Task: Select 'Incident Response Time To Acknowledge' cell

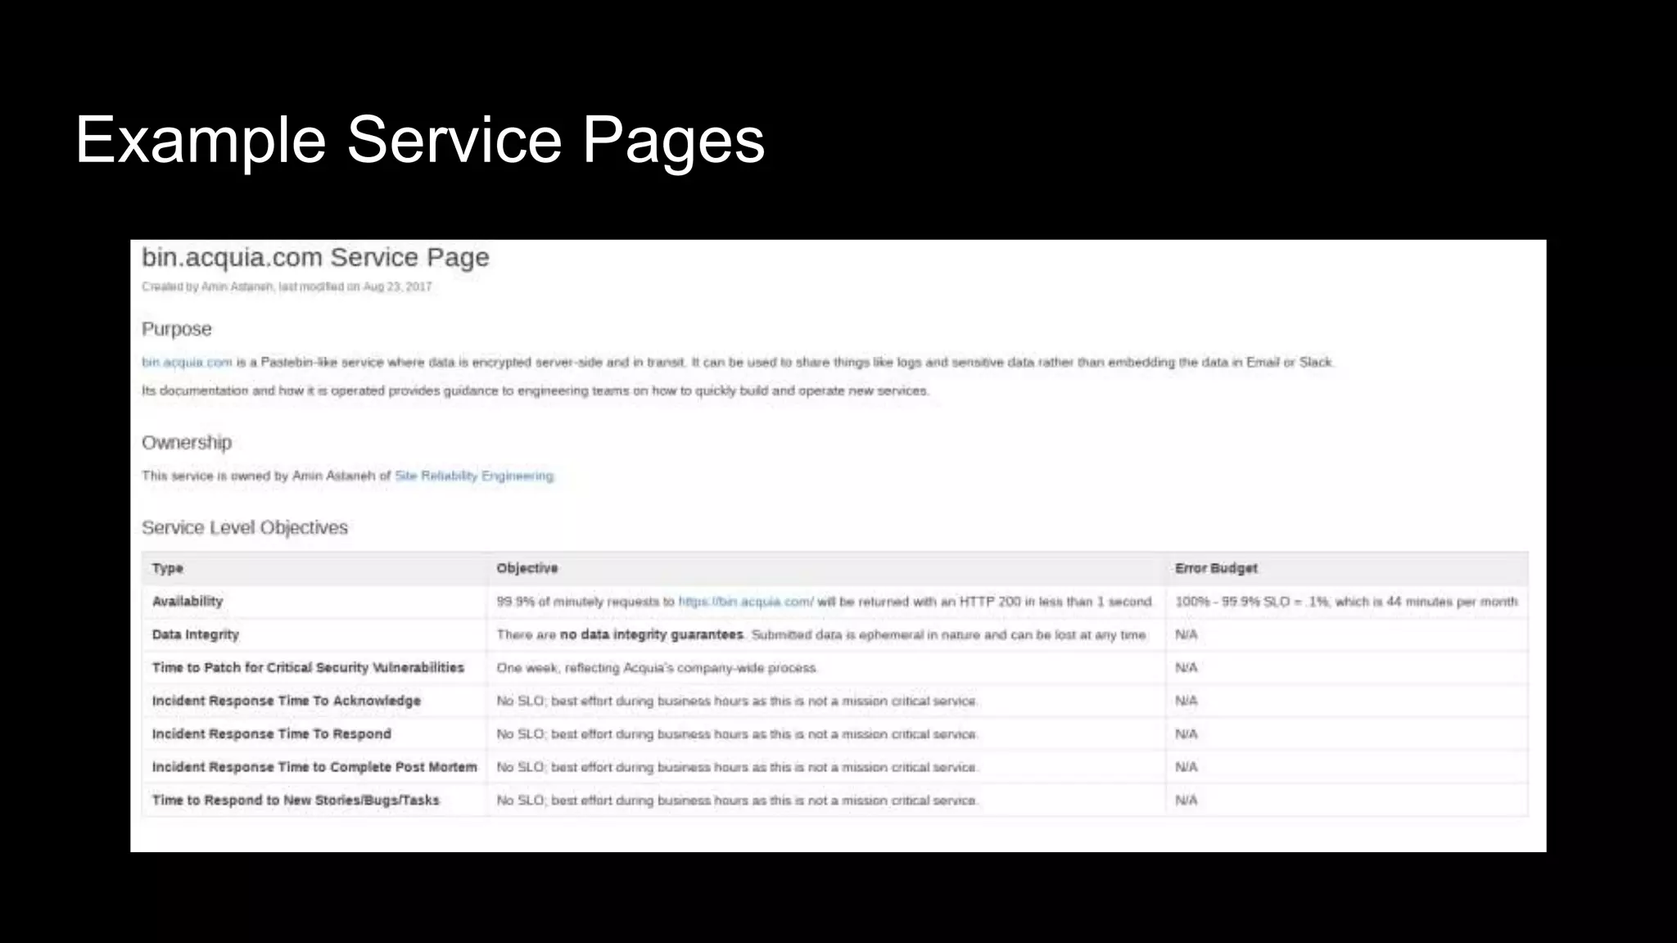Action: click(287, 701)
